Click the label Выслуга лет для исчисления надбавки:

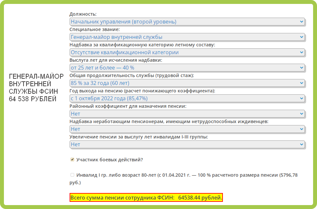coord(116,60)
